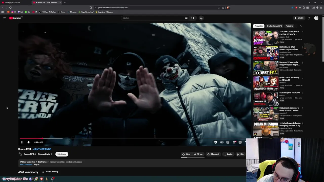Open player settings gear
The image size is (324, 182).
pyautogui.click(x=234, y=142)
